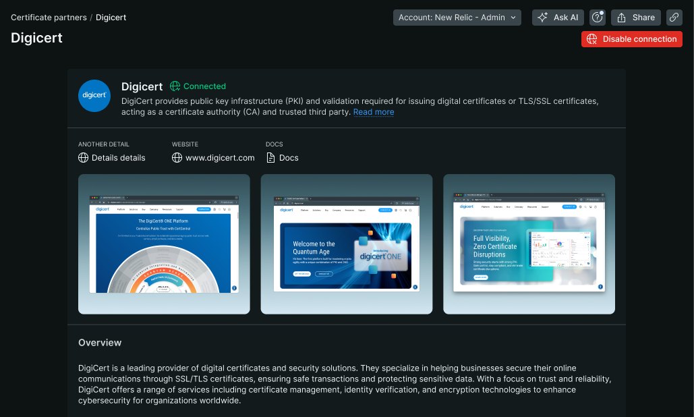Click the green Connected status text
Image resolution: width=694 pixels, height=417 pixels.
coord(204,86)
